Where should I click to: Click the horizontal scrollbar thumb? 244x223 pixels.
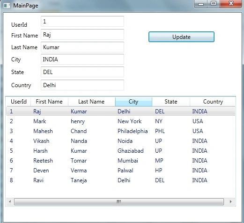pos(119,201)
